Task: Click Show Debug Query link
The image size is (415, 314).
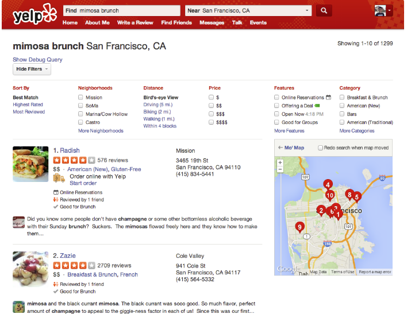Action: [37, 60]
